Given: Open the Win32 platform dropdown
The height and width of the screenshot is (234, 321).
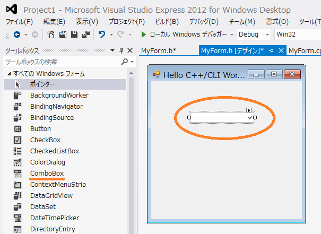Looking at the screenshot, I should [x=297, y=34].
